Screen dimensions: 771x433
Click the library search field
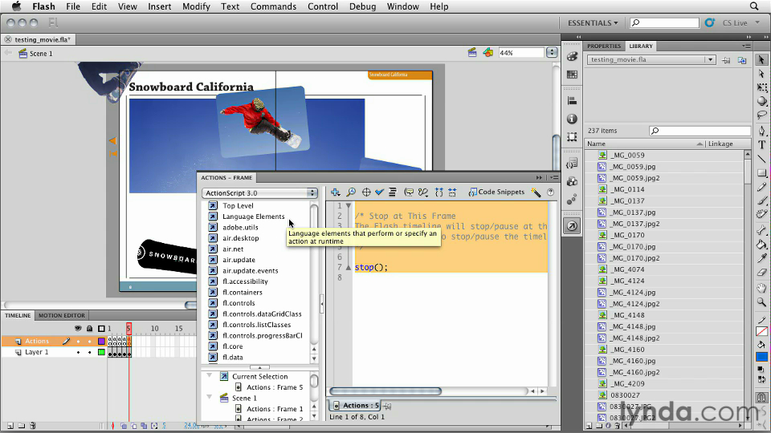(700, 131)
